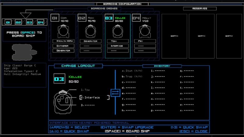Click Press Space to Board Ship
244x137 pixels.
pos(24,34)
